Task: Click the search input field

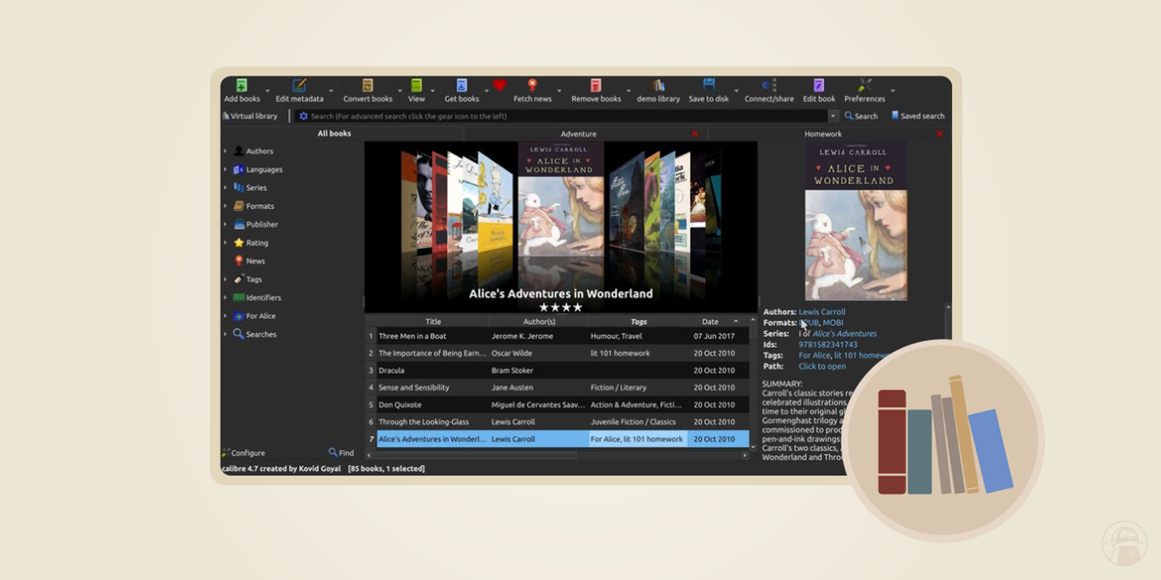Action: (x=535, y=115)
